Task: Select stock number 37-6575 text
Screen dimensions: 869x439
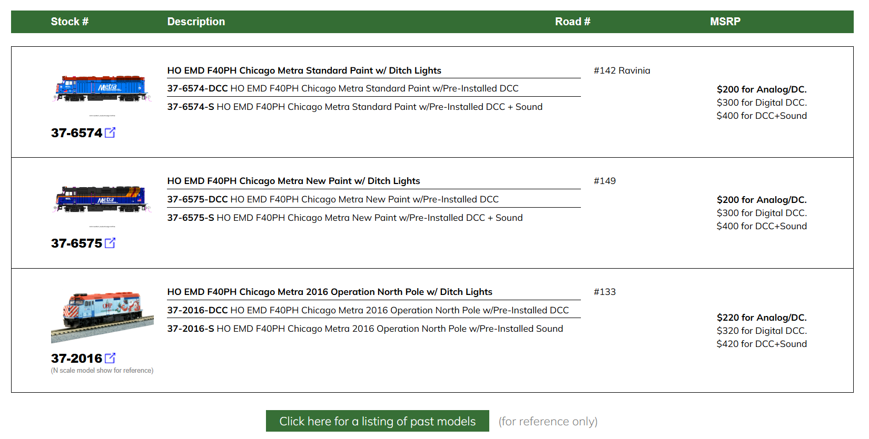Action: point(76,243)
